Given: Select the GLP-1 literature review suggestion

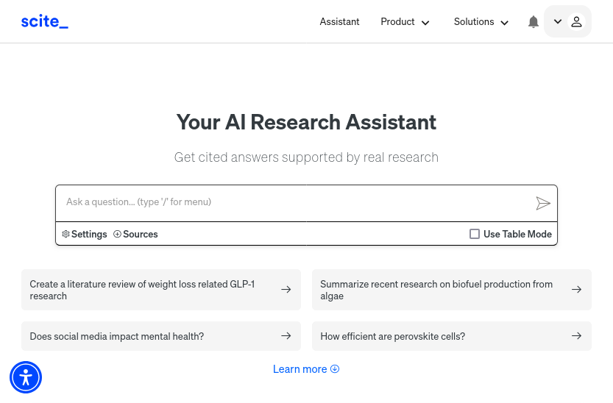Looking at the screenshot, I should click(x=161, y=290).
